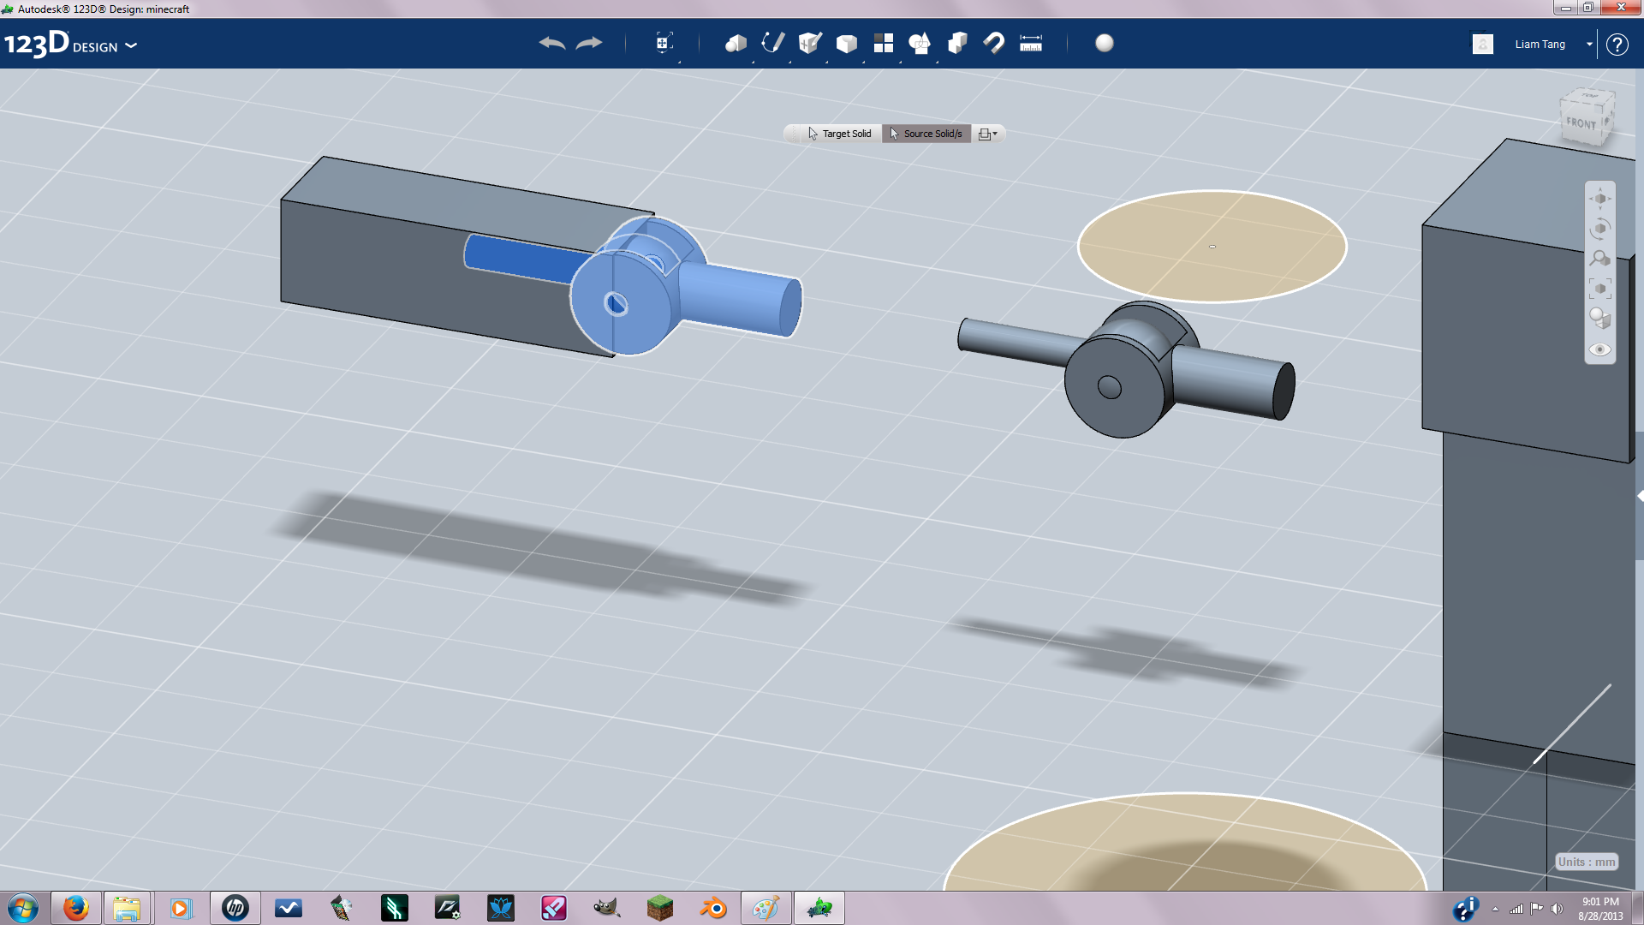Click Source Solid/s selector button
The image size is (1644, 925).
click(926, 134)
